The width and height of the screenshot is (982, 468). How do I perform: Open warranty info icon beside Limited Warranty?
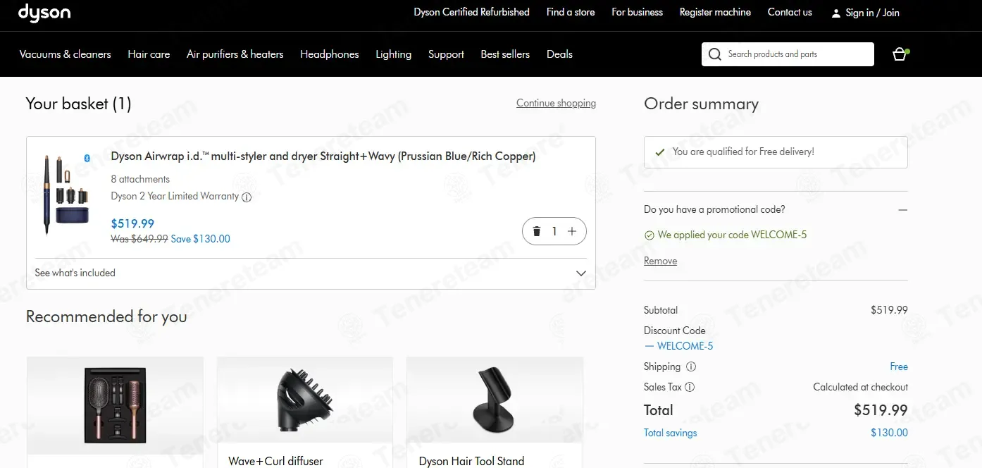pos(247,197)
